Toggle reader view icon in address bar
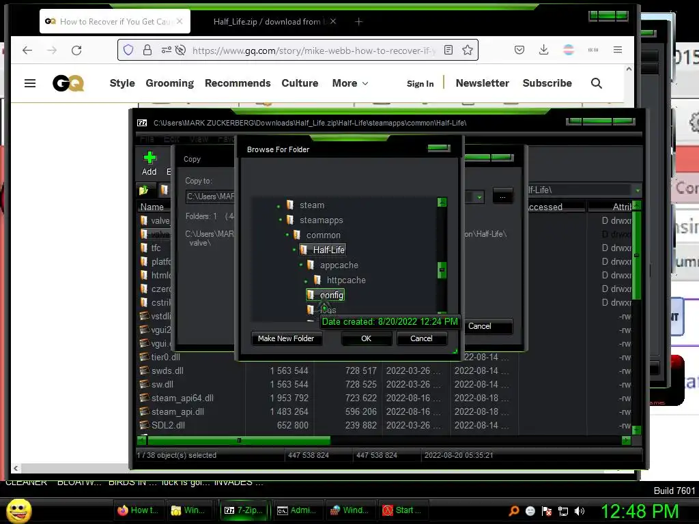Image resolution: width=699 pixels, height=524 pixels. 448,50
